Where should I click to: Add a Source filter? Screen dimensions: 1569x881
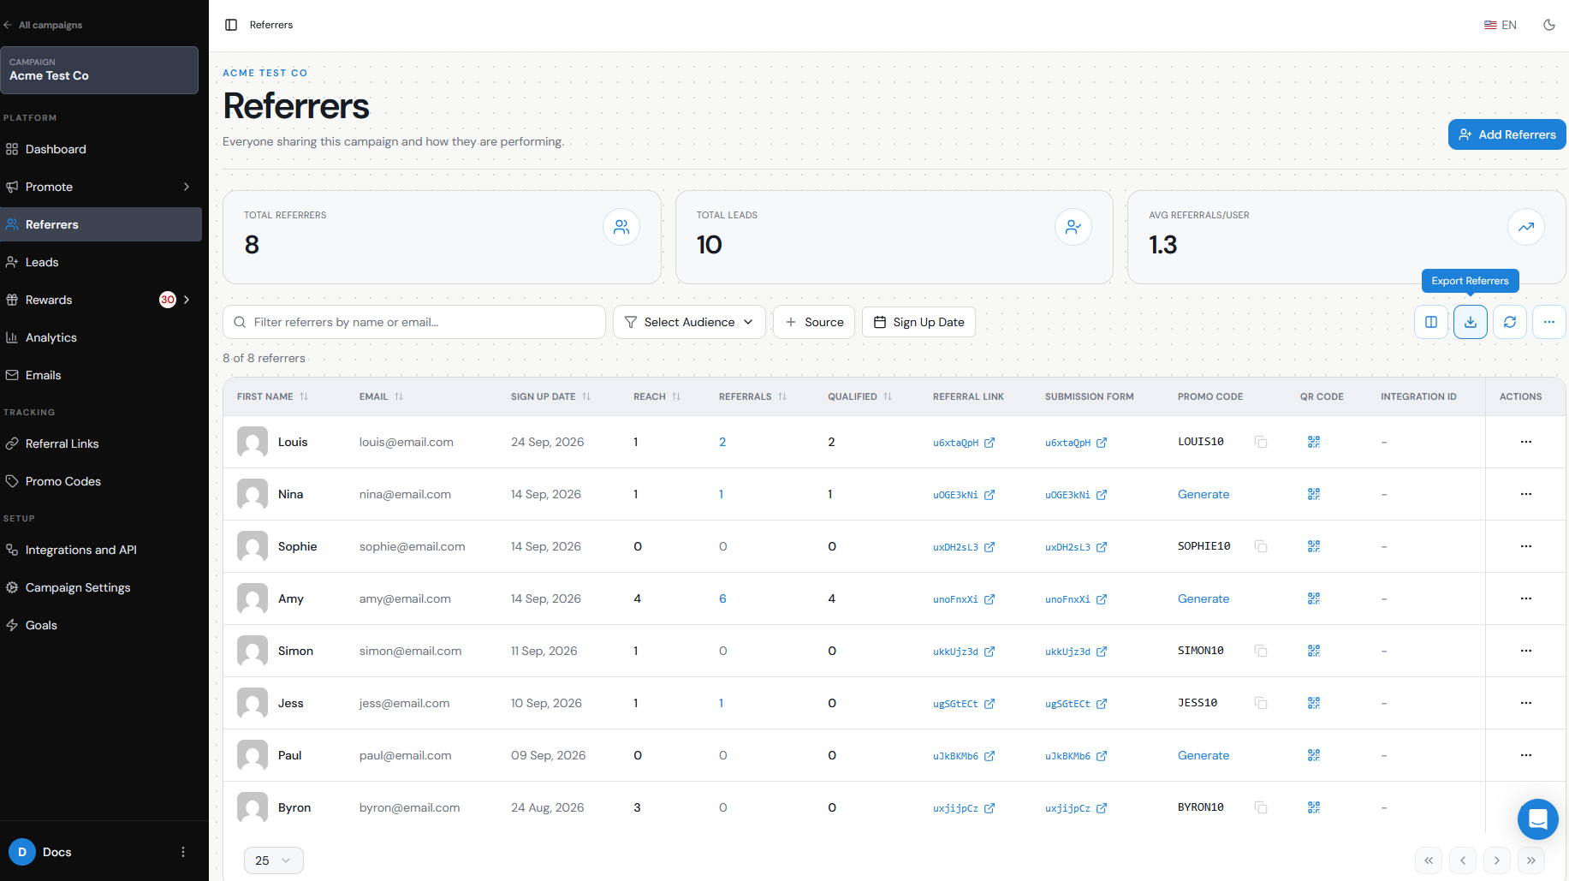(x=814, y=322)
